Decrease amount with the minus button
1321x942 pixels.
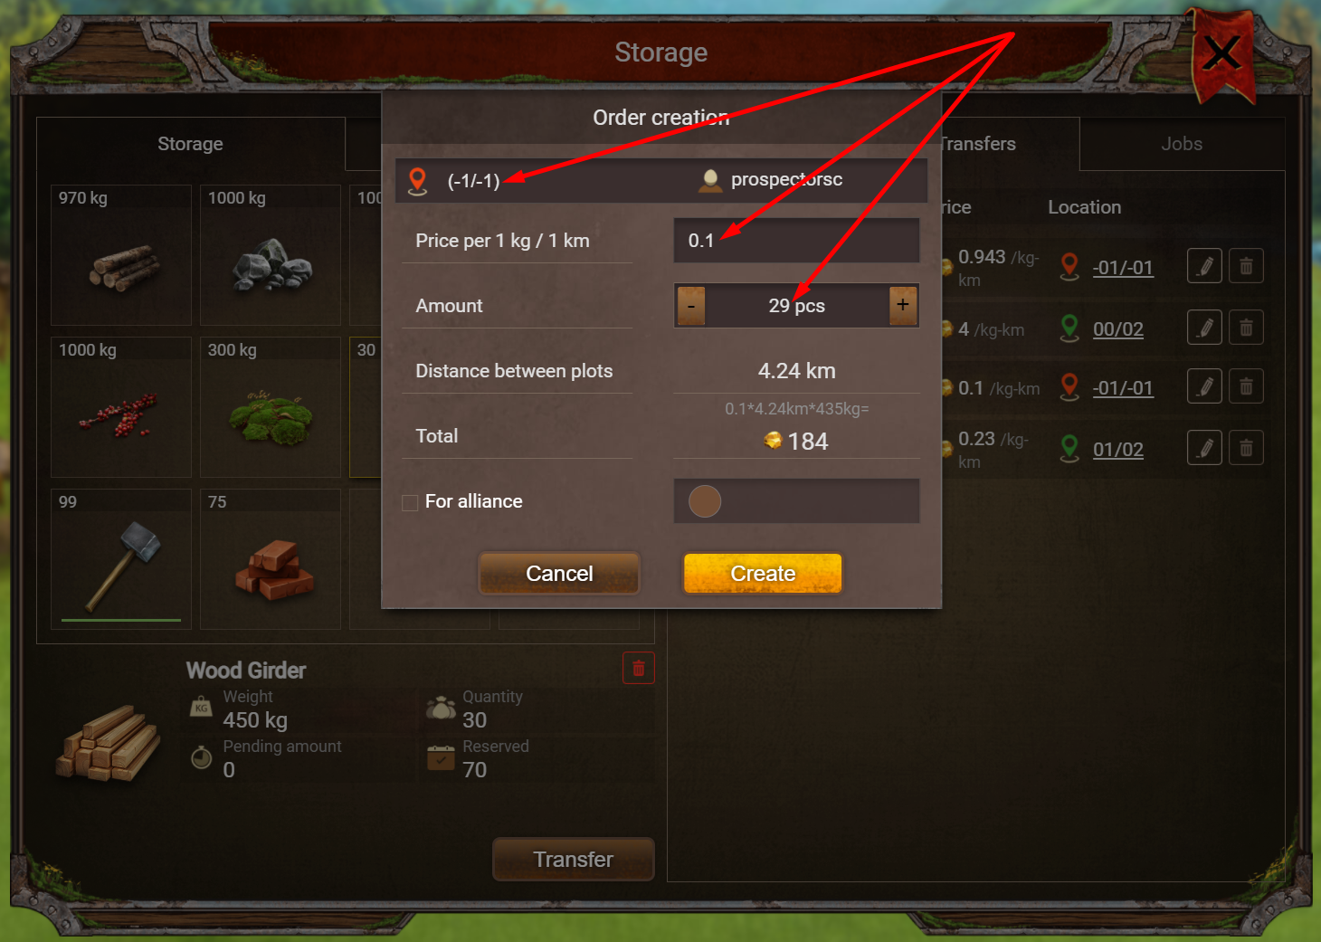(691, 306)
